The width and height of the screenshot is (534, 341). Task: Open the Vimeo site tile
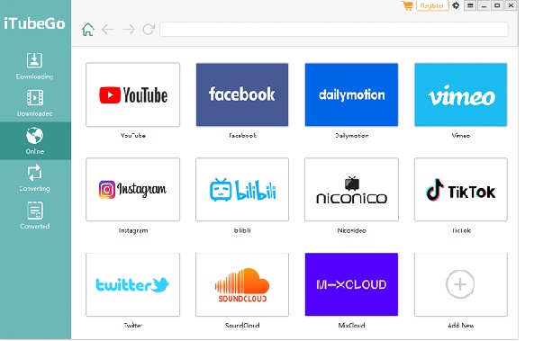coord(461,94)
